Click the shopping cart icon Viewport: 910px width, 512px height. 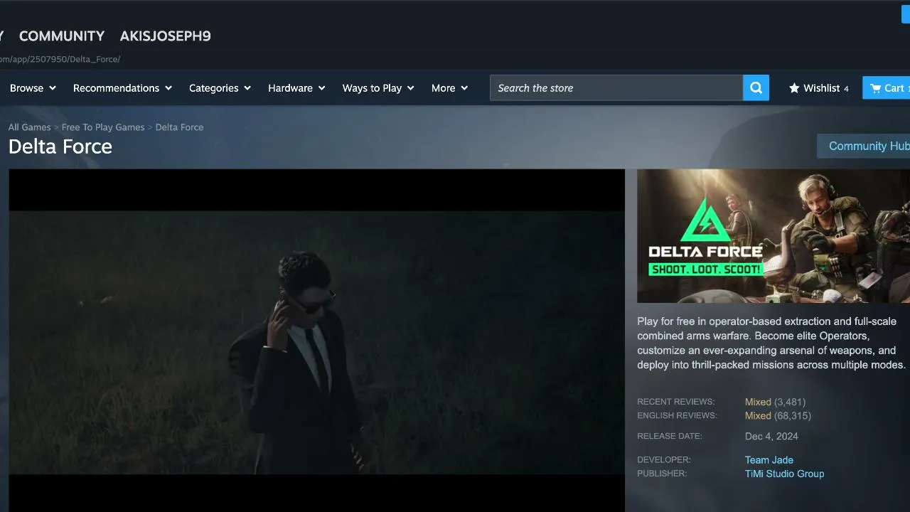pos(876,88)
